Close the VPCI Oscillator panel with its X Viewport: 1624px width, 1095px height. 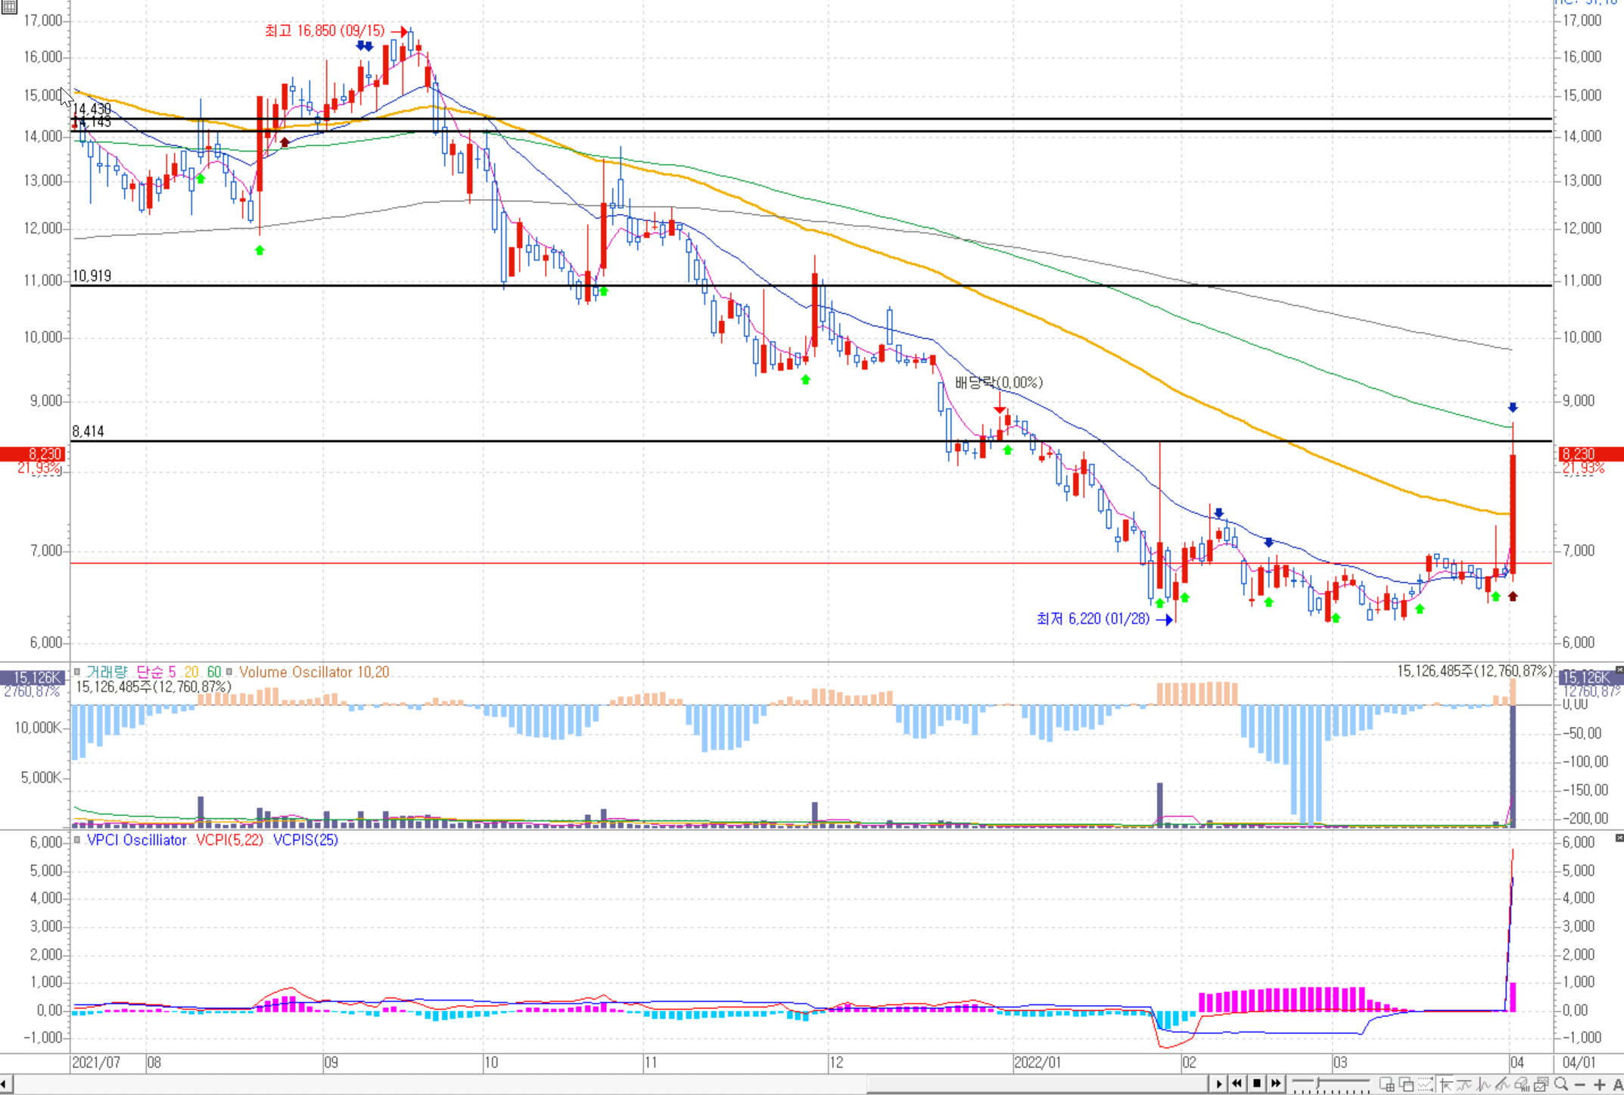pyautogui.click(x=1619, y=838)
